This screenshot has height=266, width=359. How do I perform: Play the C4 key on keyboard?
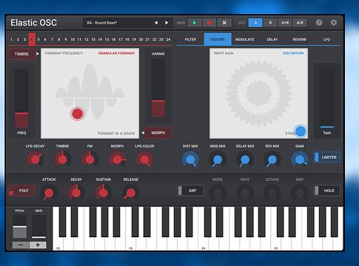tap(203, 242)
